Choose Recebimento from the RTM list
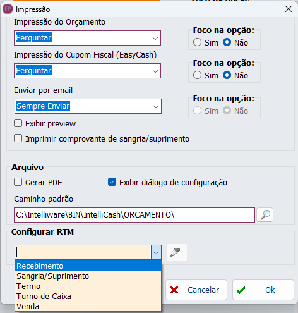This screenshot has height=313, width=298. tap(88, 266)
